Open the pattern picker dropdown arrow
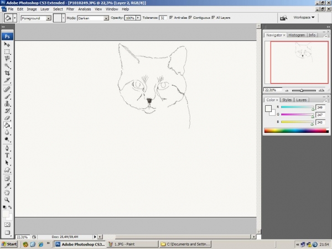The image size is (332, 249). [x=63, y=18]
